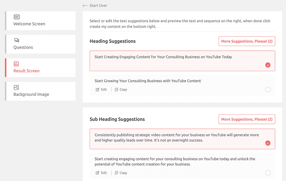Screen dimensions: 286x181
Task: Click Edit pencil icon under second sub heading
Action: [97, 173]
